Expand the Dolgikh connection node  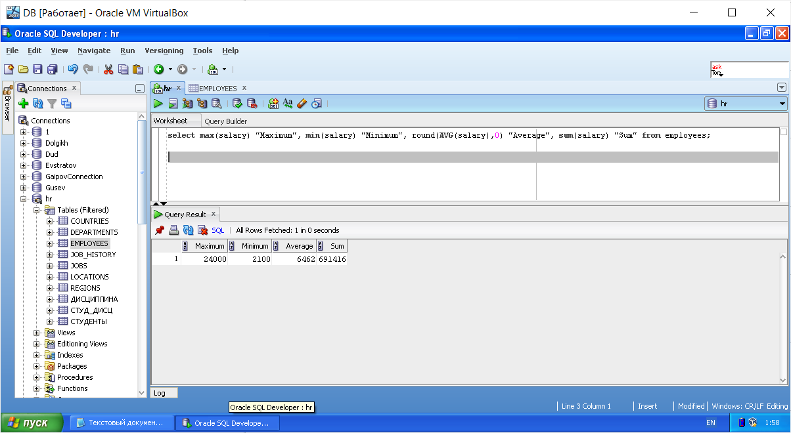pos(24,143)
